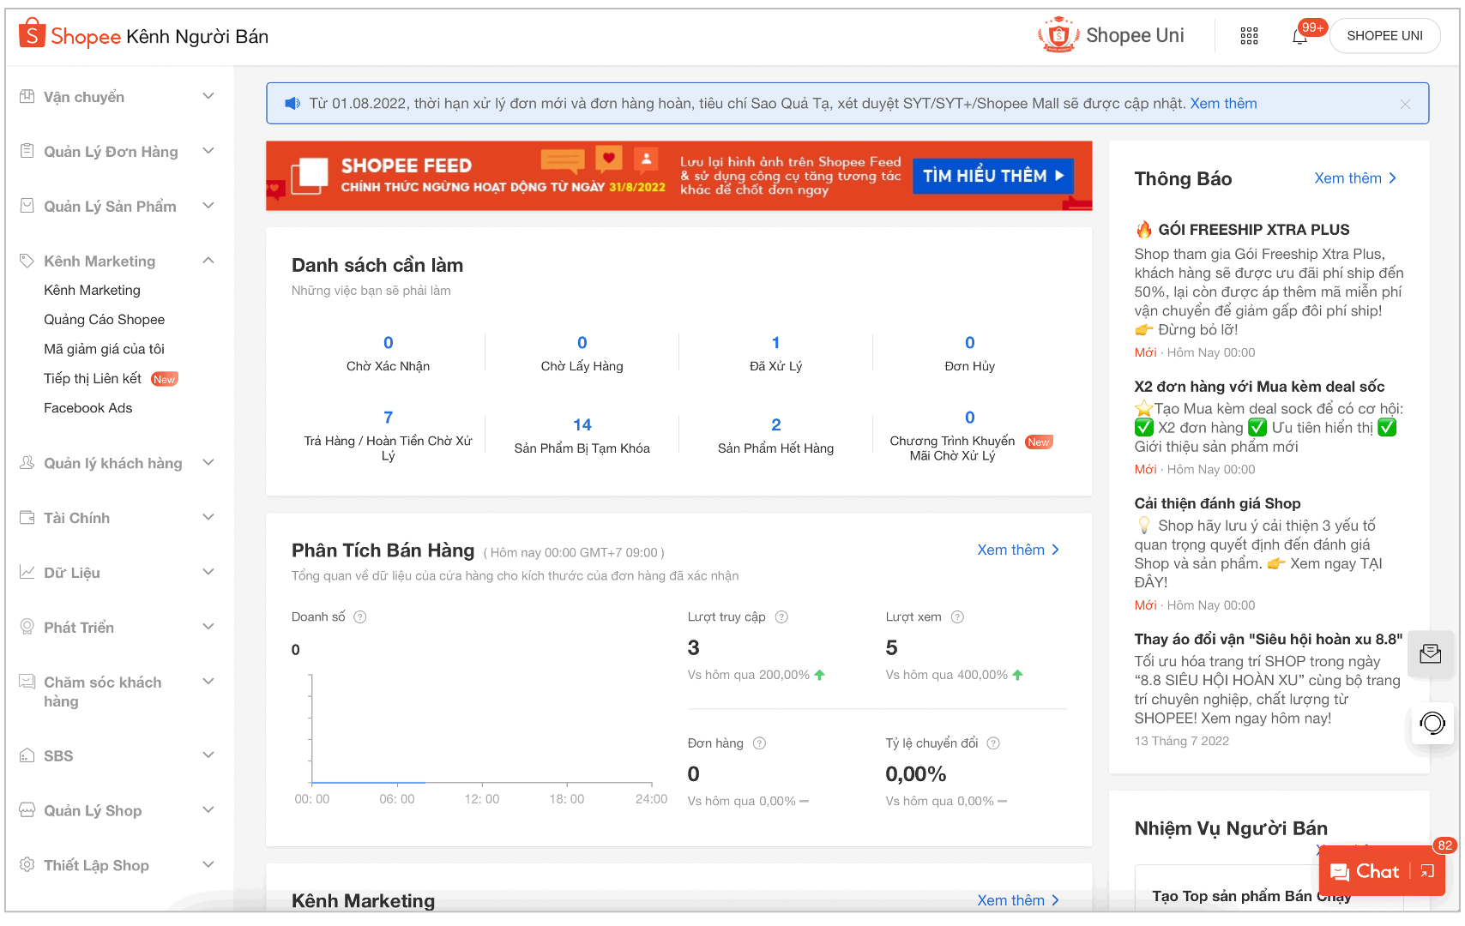Click the Quản lý khách hàng sidebar icon

27,463
